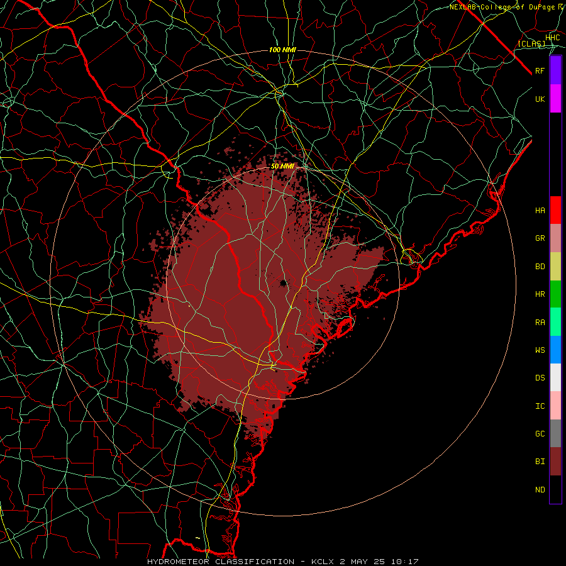Click the UK legend label
566x566 pixels.
(540, 99)
